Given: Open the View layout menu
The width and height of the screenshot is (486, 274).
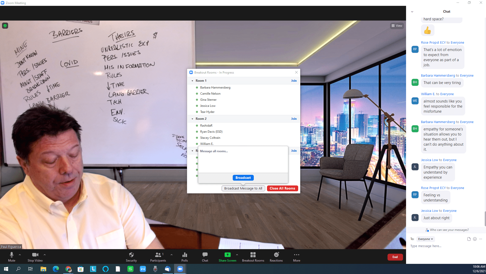Looking at the screenshot, I should coord(397,26).
